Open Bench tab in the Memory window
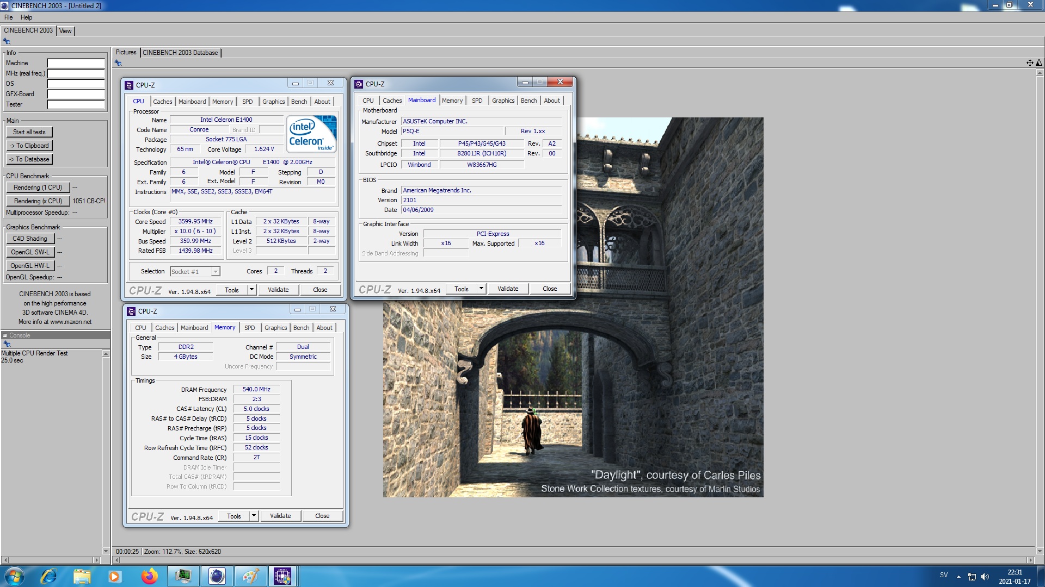The image size is (1045, 587). coord(301,328)
